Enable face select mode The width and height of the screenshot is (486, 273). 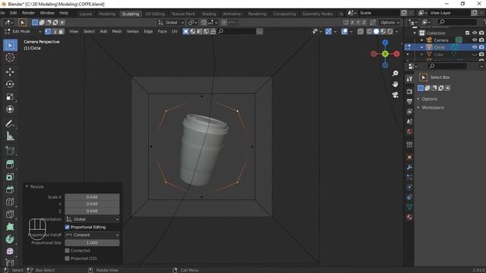62,32
